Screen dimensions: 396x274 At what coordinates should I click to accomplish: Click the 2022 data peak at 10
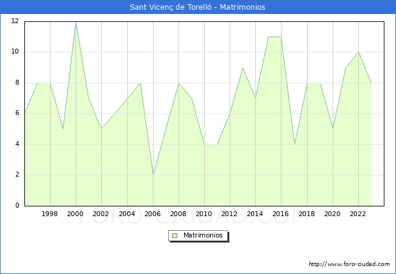point(358,52)
